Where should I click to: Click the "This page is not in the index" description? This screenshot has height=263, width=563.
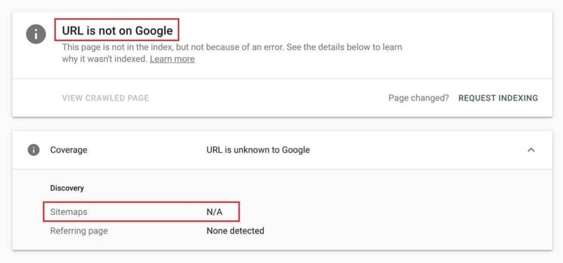[231, 47]
